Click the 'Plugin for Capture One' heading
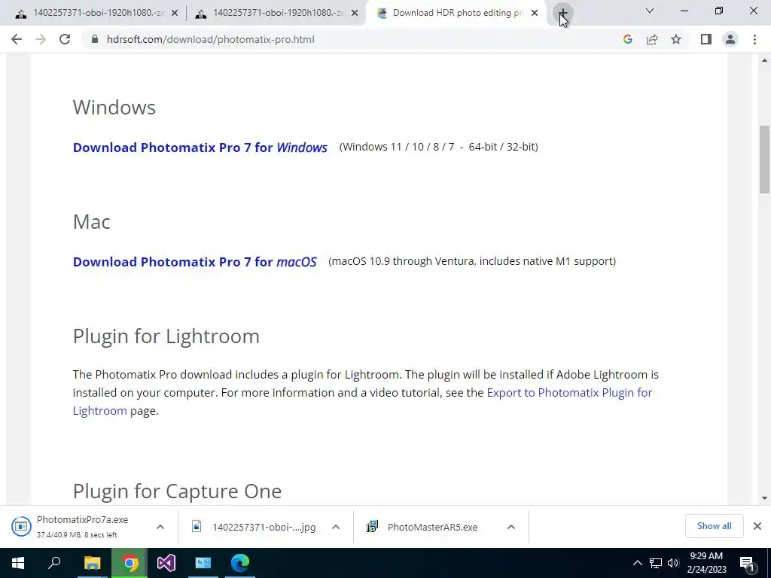The height and width of the screenshot is (578, 771). (x=177, y=491)
